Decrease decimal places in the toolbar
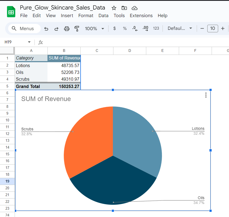 [x=135, y=29]
